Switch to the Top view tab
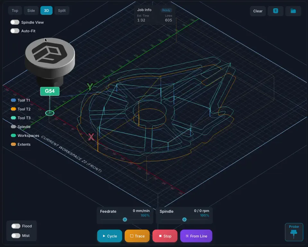The width and height of the screenshot is (308, 247). tap(15, 11)
